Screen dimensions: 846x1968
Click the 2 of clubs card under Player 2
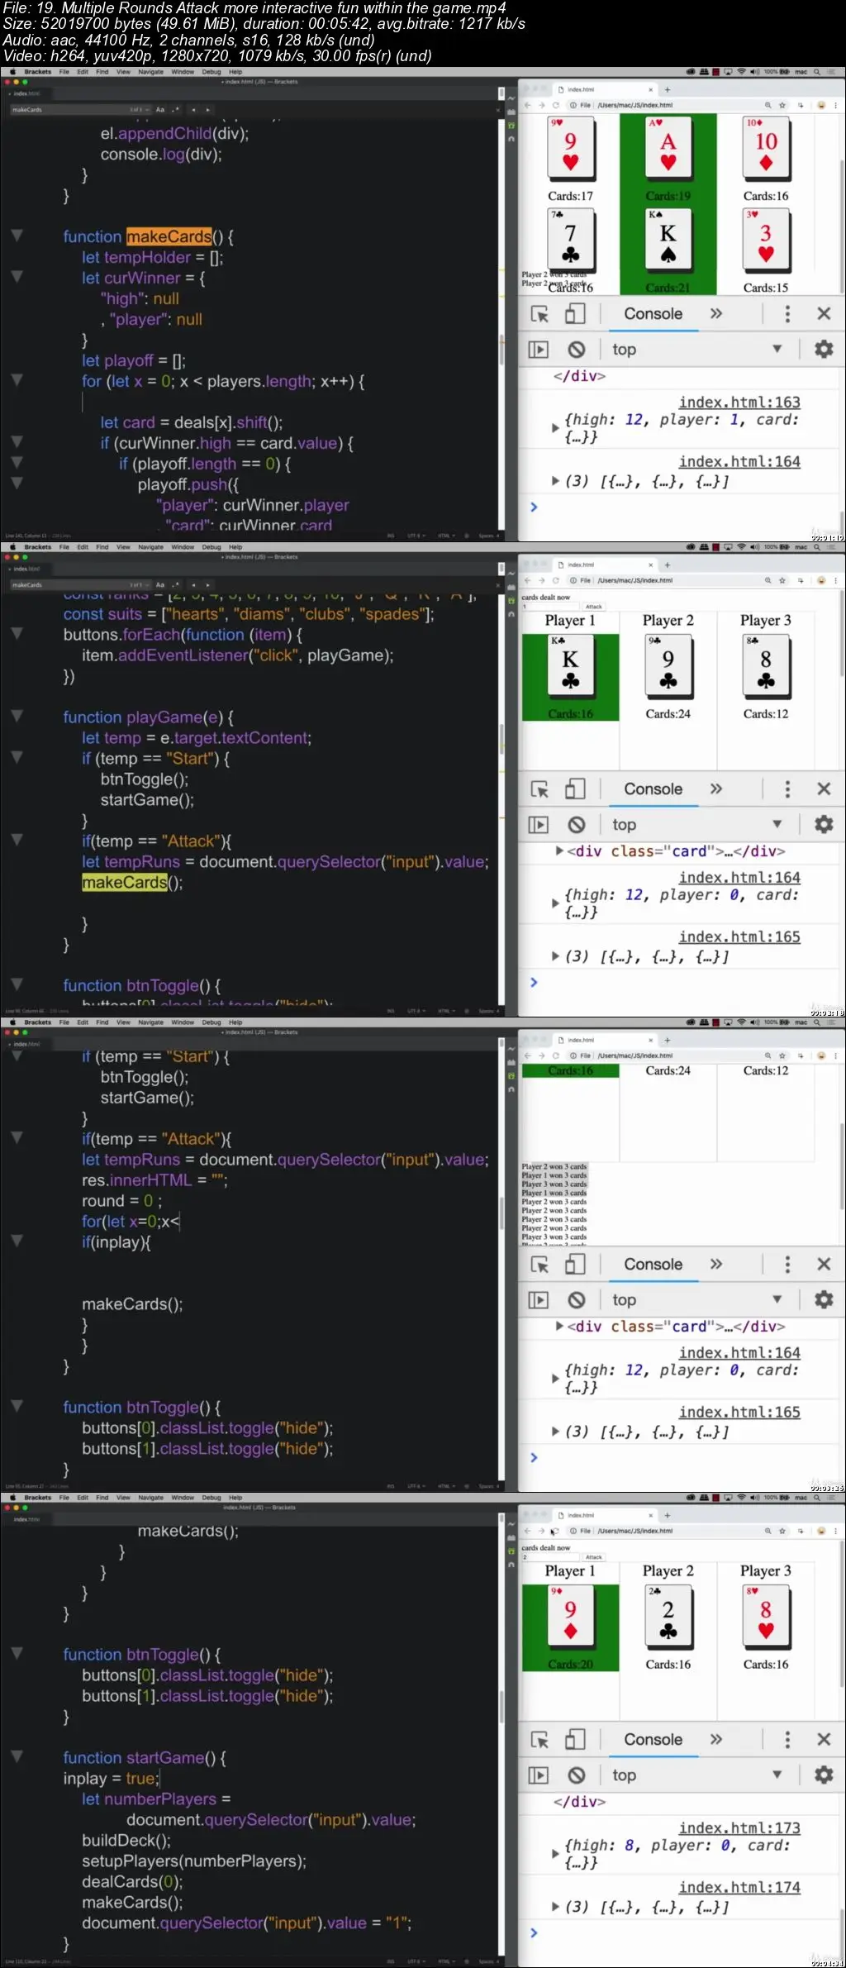pos(668,1616)
